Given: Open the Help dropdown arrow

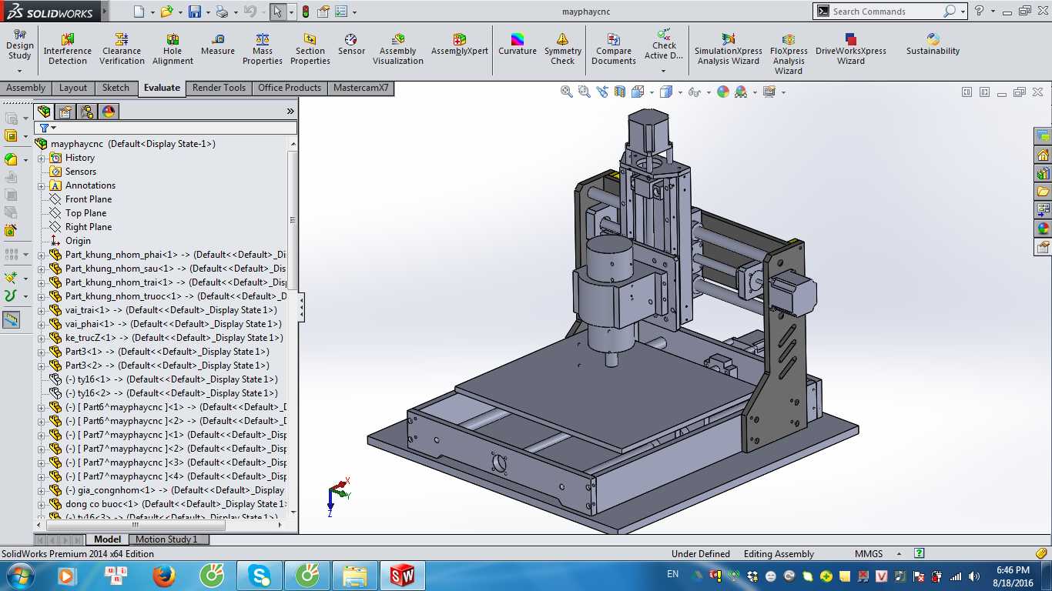Looking at the screenshot, I should pos(993,12).
